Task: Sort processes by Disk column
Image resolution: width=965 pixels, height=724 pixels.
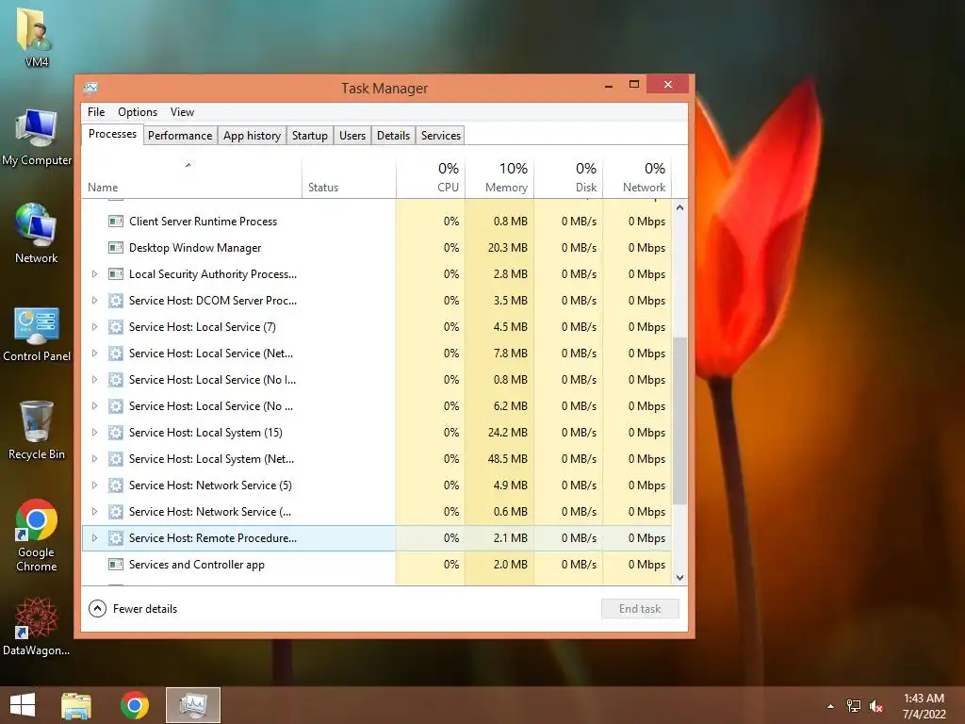Action: click(x=568, y=178)
